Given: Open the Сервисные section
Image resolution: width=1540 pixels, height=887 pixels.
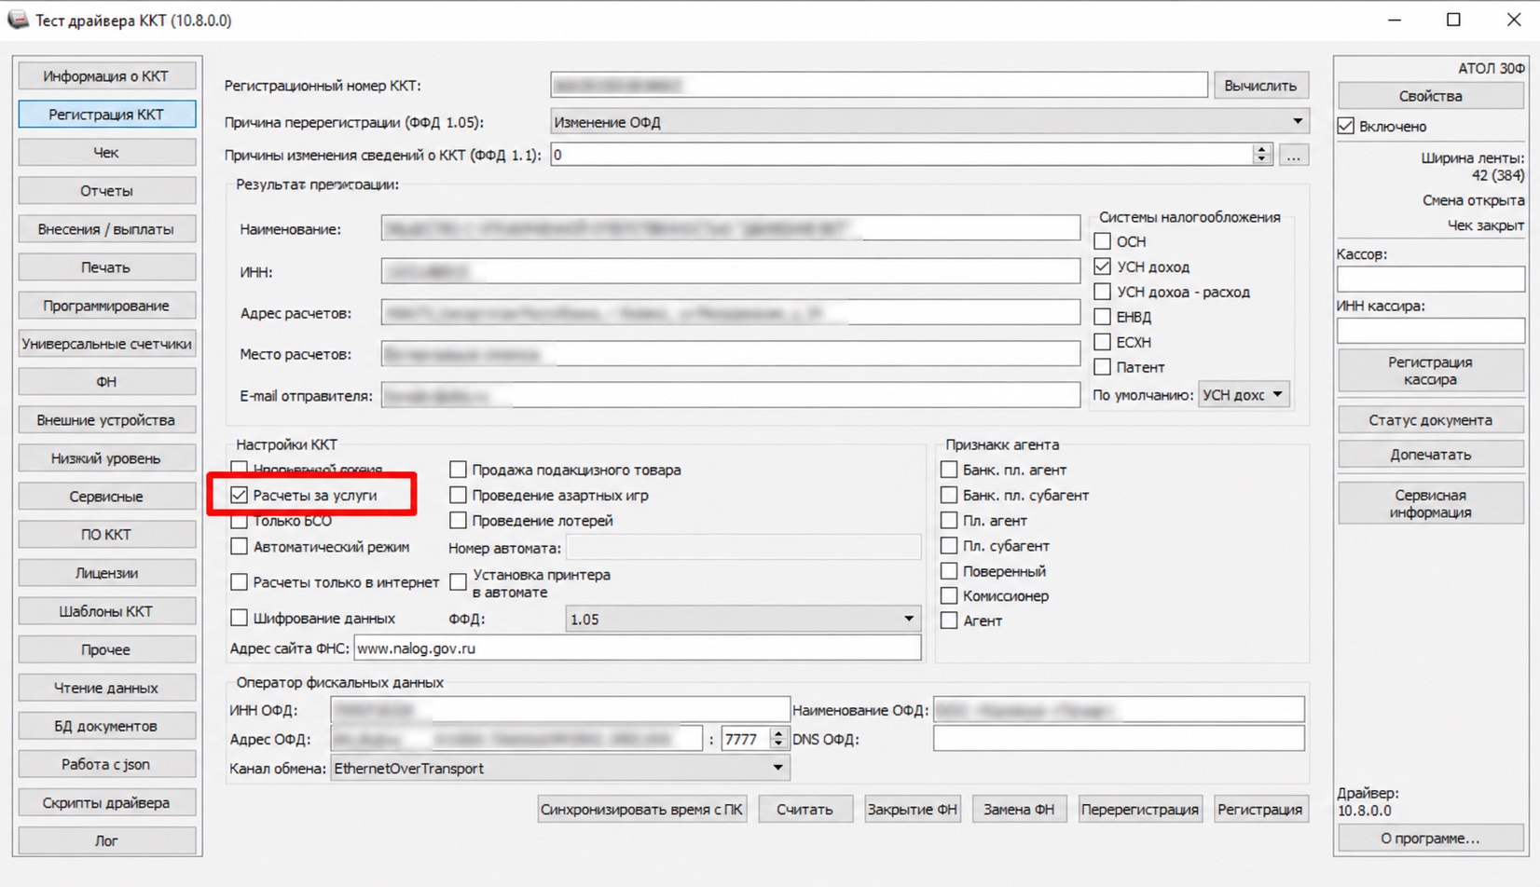Looking at the screenshot, I should point(106,497).
